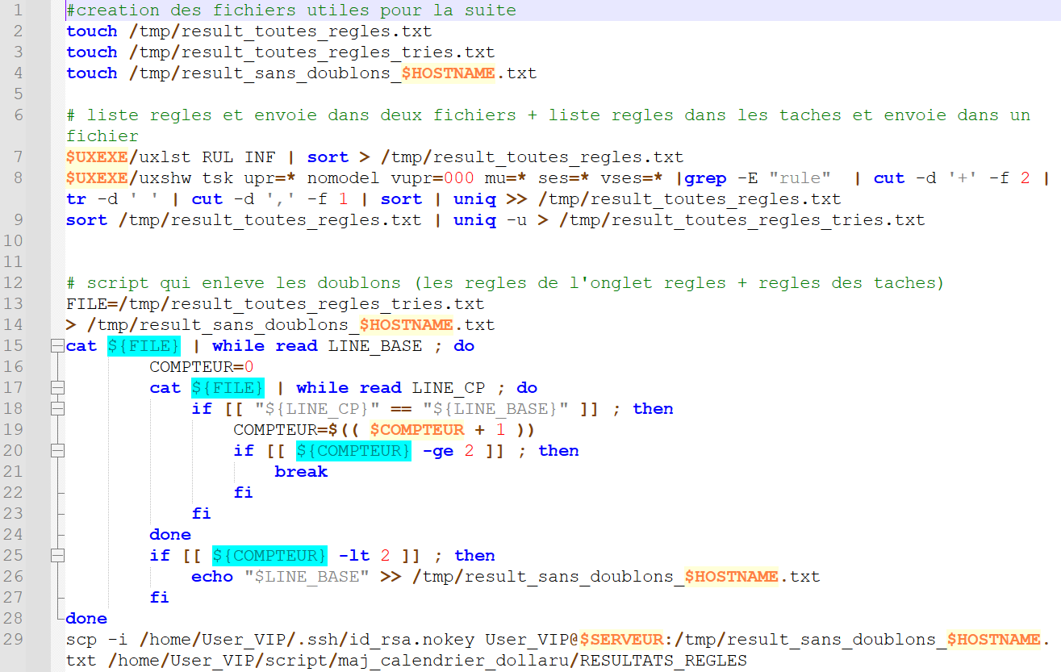Click highlighted ${FILE} on line 17
Screen dimensions: 1061x672
(228, 388)
